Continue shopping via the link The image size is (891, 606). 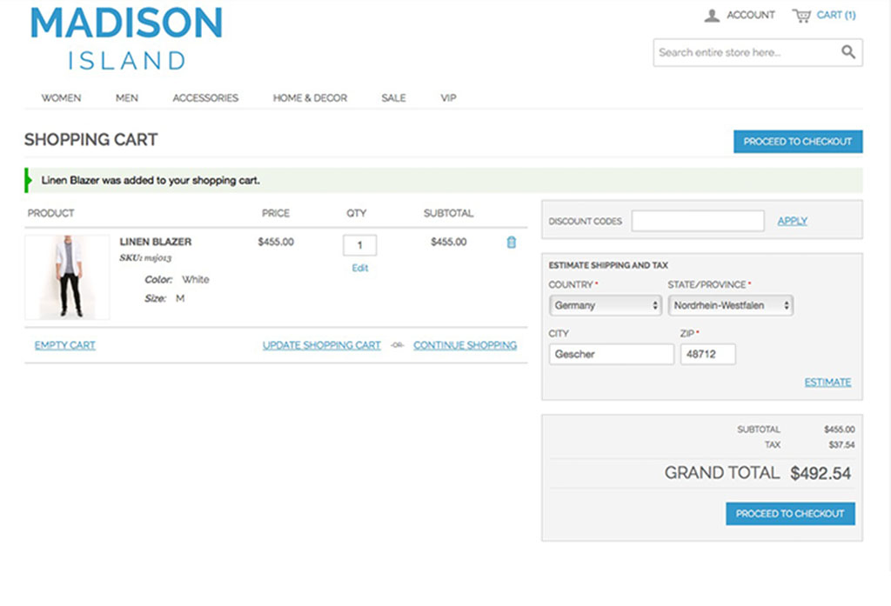(466, 345)
